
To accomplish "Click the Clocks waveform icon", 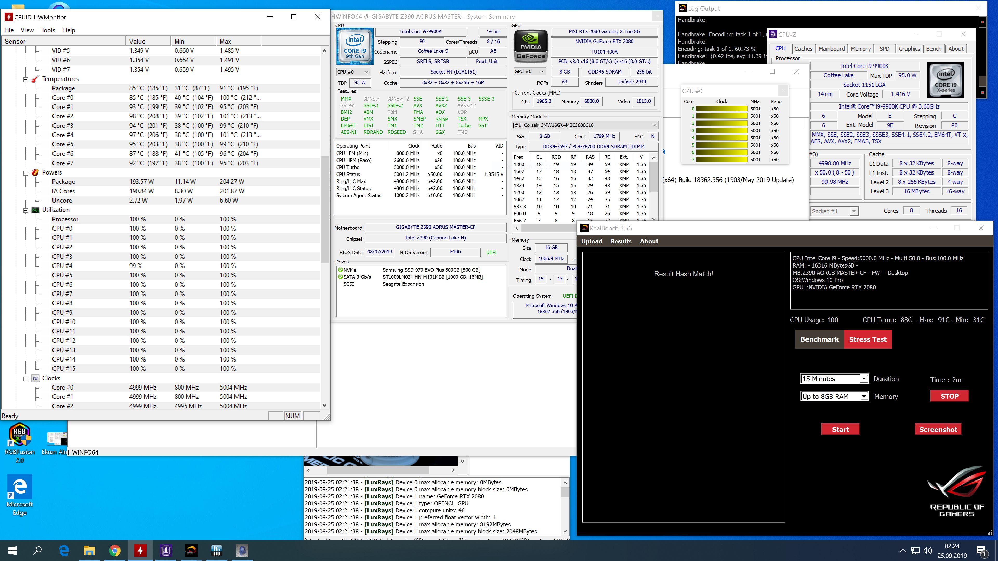I will 35,378.
